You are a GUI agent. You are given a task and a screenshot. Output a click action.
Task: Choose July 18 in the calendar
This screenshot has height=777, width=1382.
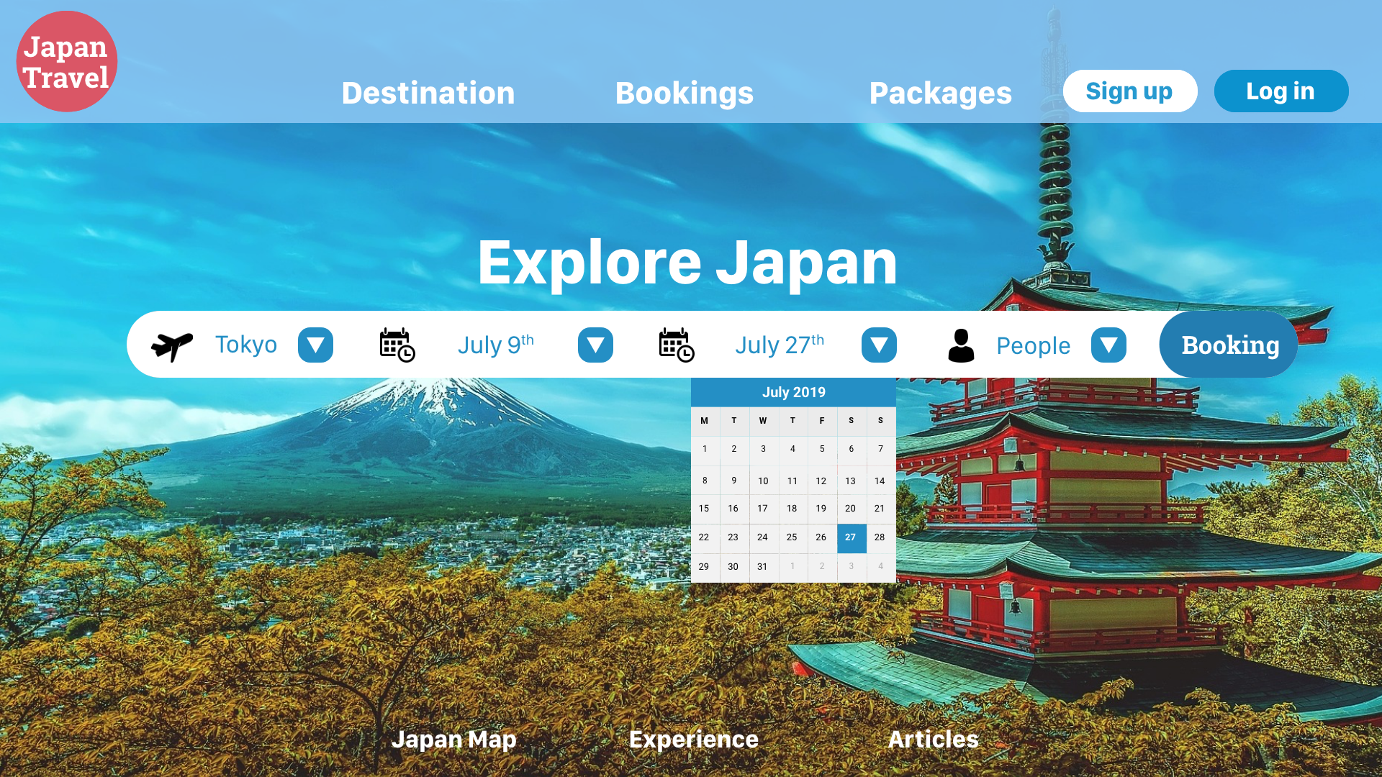click(792, 509)
